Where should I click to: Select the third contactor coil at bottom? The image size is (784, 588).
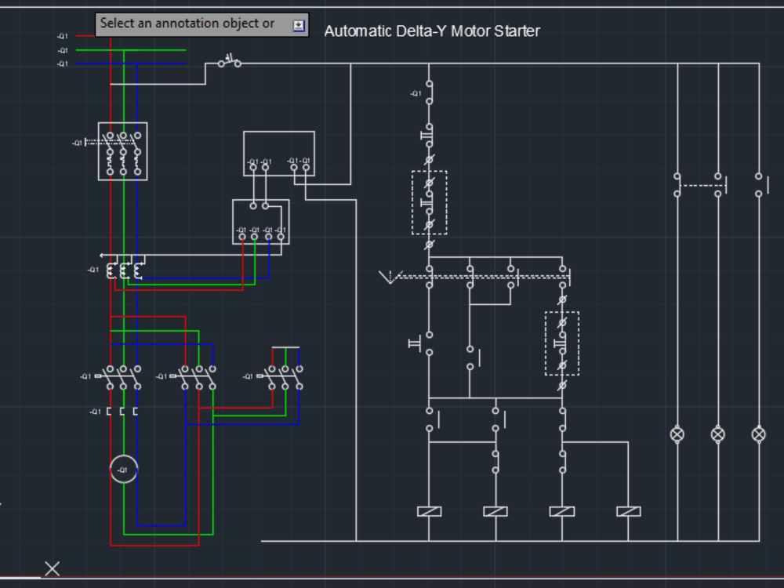point(562,511)
